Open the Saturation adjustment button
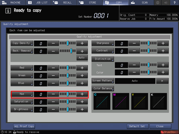The height and width of the screenshot is (134, 179). pyautogui.click(x=22, y=102)
